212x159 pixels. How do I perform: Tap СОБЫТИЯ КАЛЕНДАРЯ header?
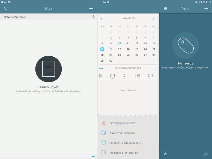(x=128, y=68)
